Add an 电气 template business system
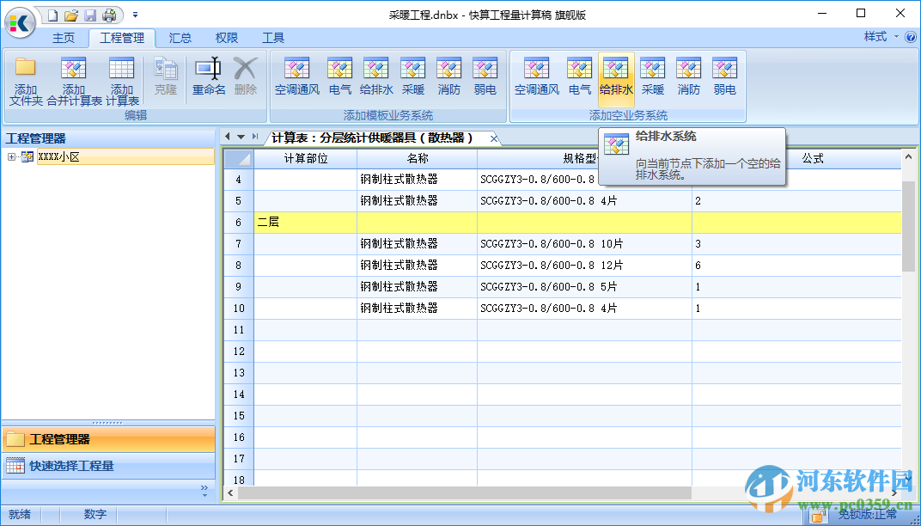The height and width of the screenshot is (526, 921). [x=339, y=77]
